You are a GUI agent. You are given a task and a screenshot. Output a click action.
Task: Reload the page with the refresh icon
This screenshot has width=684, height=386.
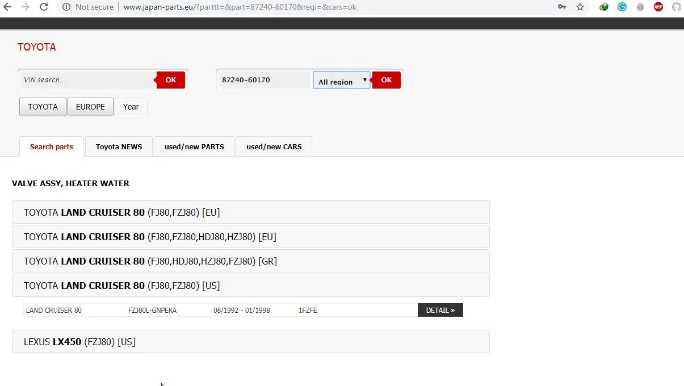43,7
